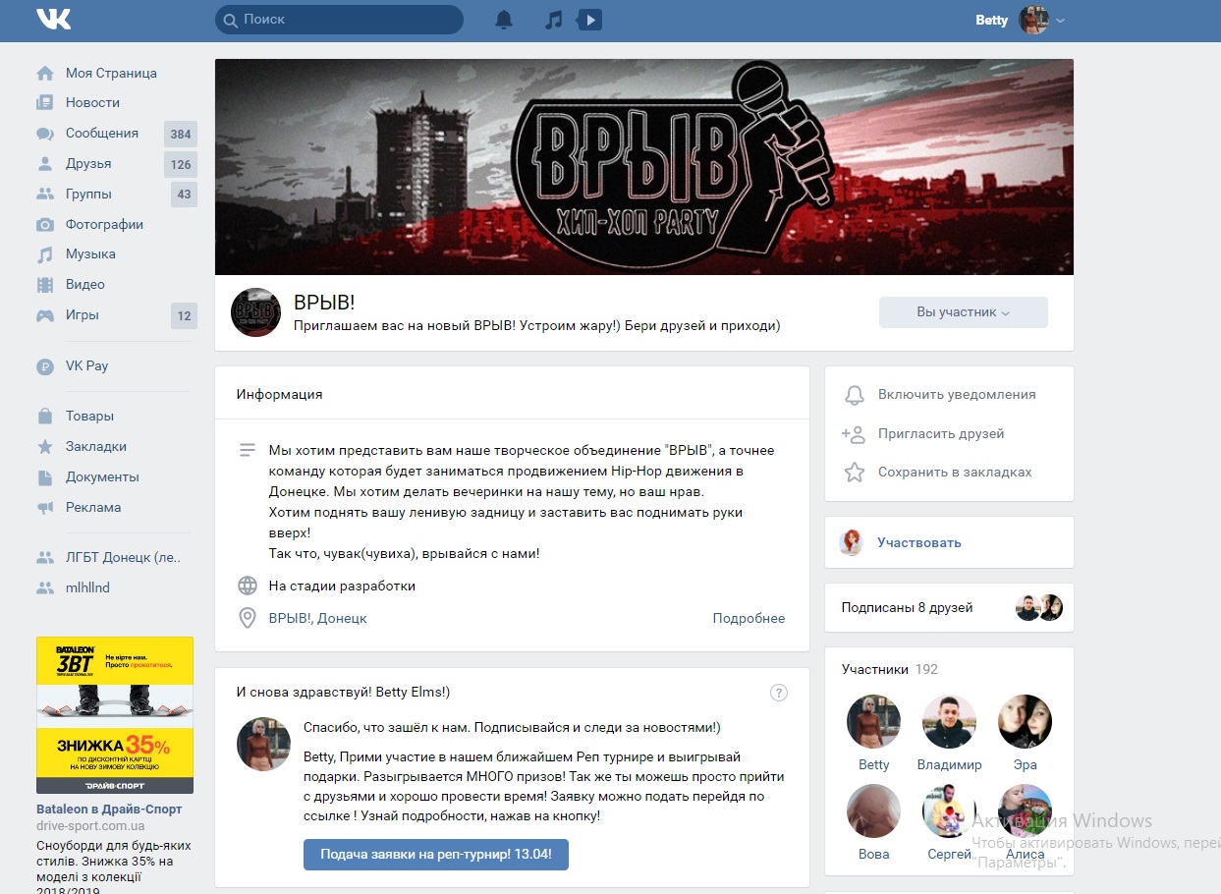Screen dimensions: 1221x894
Task: Click the Подробнее link
Action: point(749,619)
